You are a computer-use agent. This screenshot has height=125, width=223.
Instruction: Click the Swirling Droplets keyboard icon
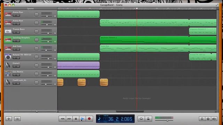click(x=8, y=40)
